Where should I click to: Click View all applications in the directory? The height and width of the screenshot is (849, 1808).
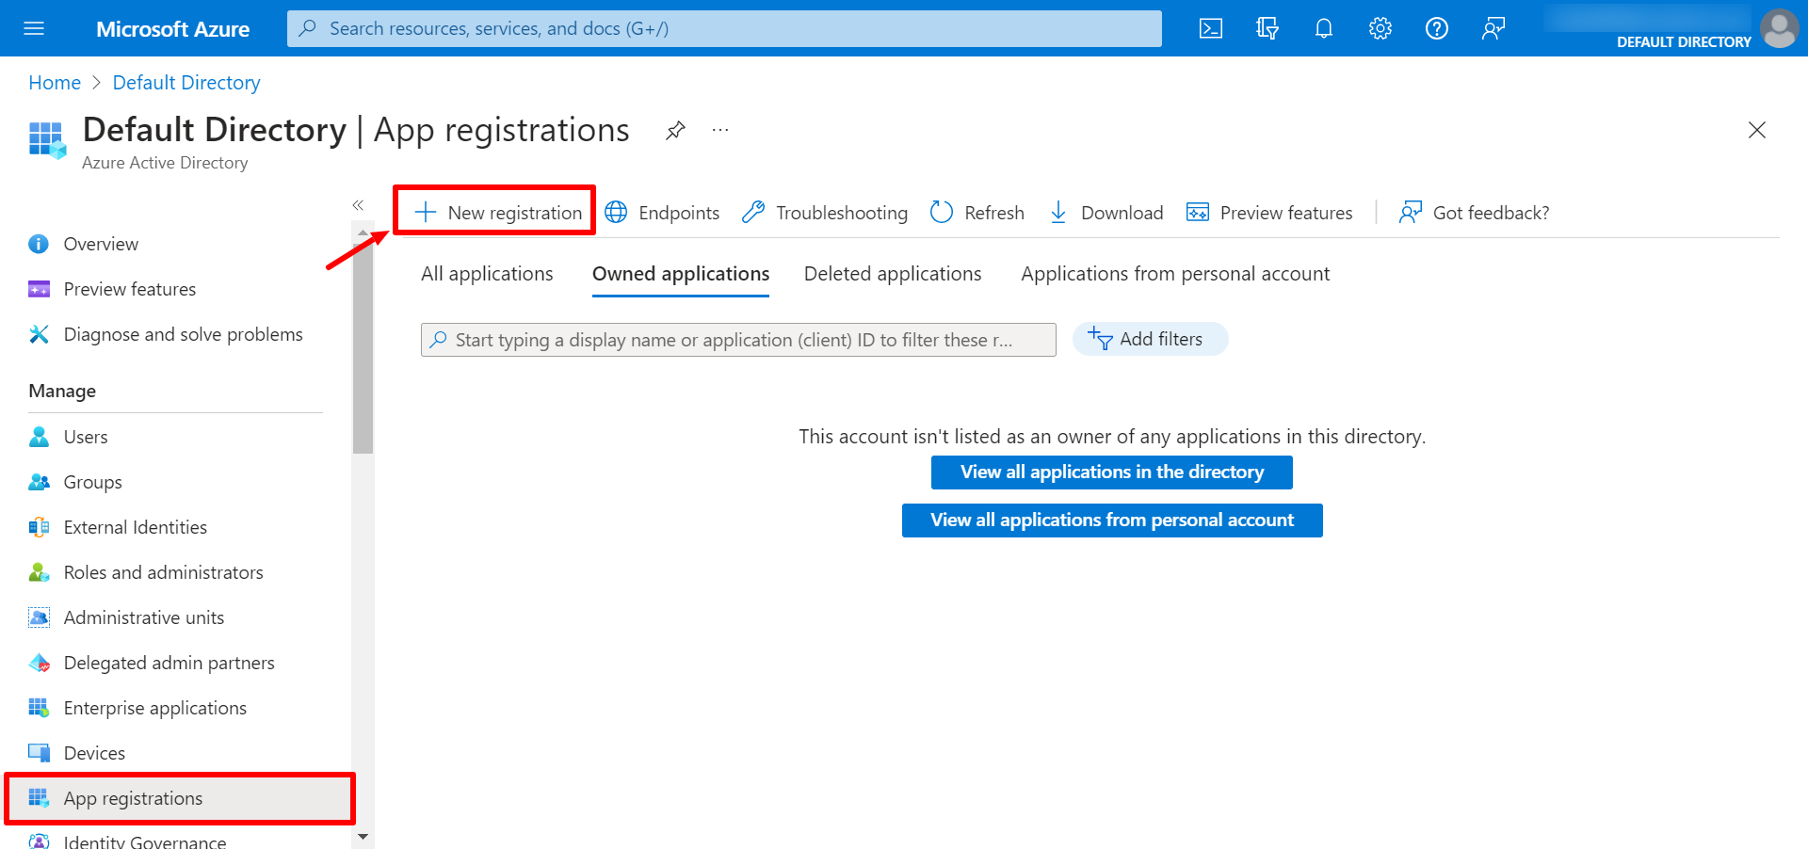1112,473
